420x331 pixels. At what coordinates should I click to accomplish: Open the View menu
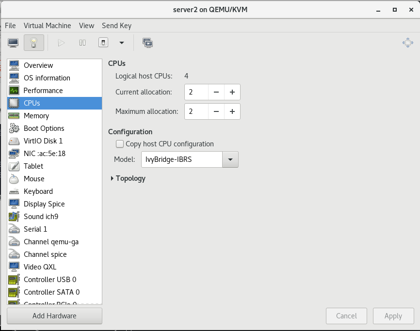pos(86,26)
